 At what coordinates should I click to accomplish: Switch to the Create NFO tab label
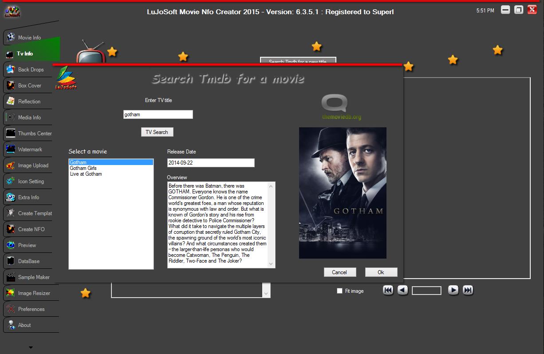[32, 229]
